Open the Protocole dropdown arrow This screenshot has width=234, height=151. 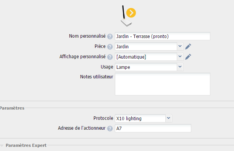tap(169, 118)
